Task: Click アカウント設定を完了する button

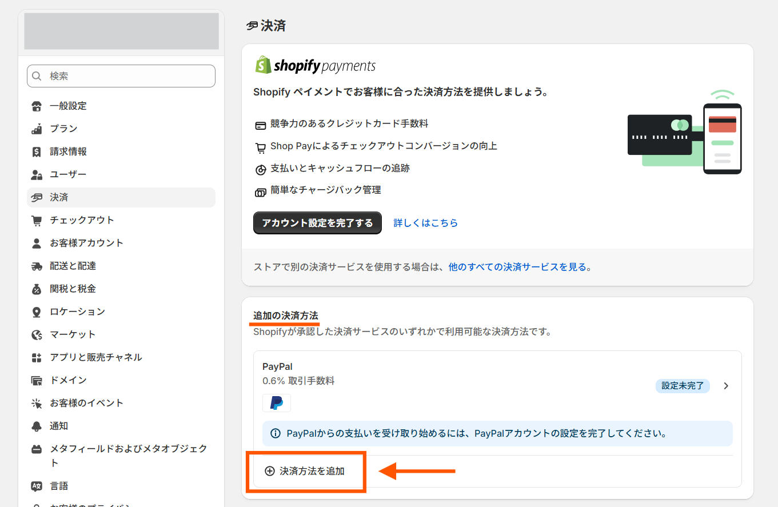Action: point(317,223)
